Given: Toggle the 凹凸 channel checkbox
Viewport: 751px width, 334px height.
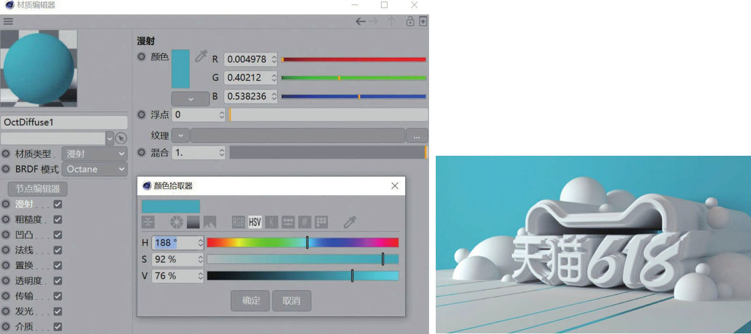Looking at the screenshot, I should (x=58, y=235).
